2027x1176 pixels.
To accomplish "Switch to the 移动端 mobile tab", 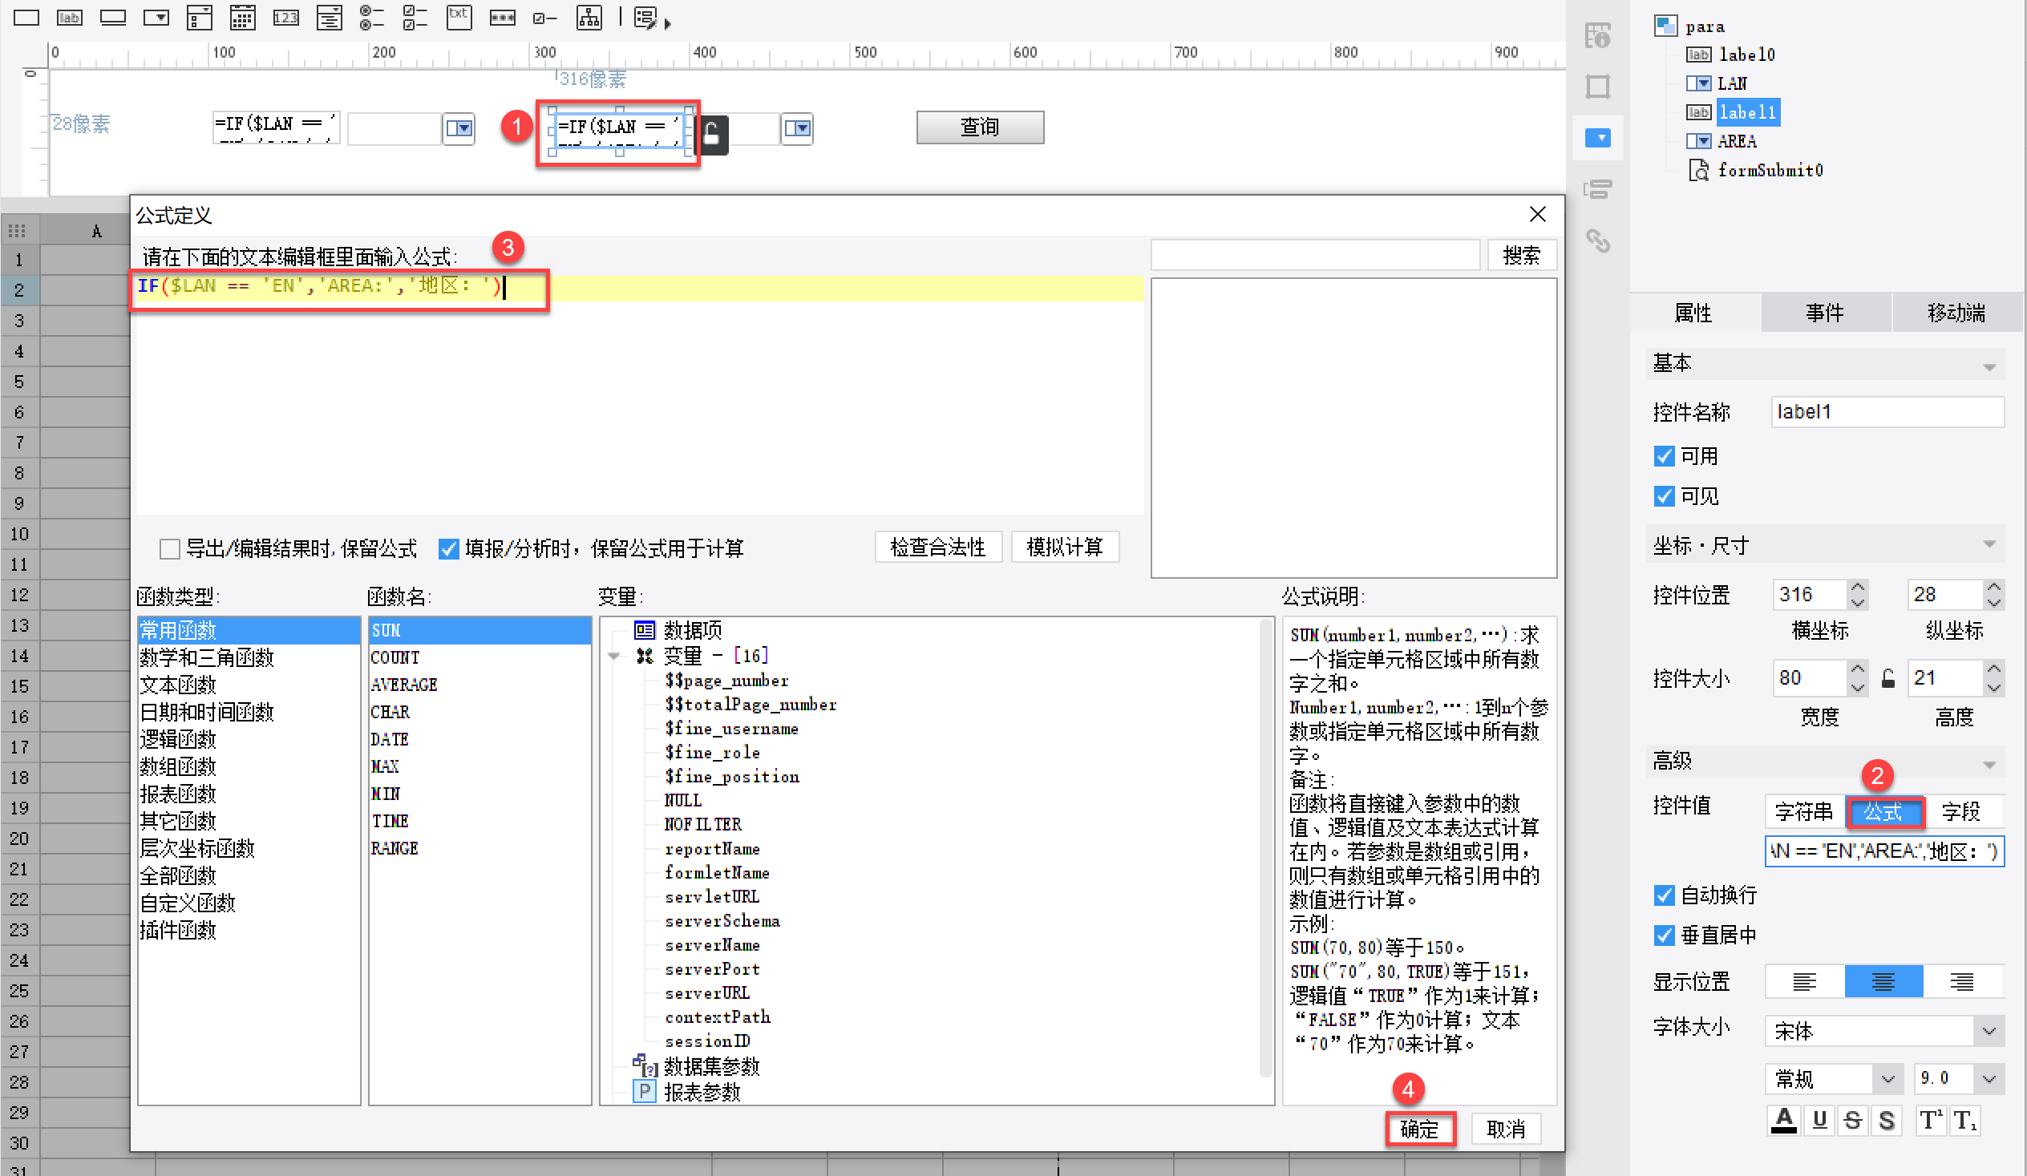I will pos(1956,312).
